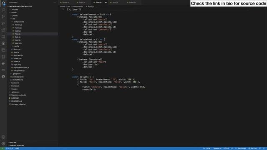Screen dimensions: 267x150
Task: Open the Accounts icon in activity bar
Action: coord(3,137)
